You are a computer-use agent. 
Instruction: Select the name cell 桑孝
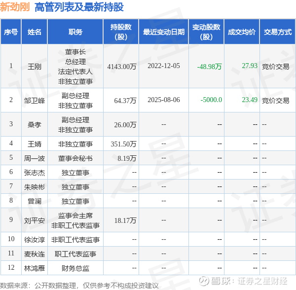[x=35, y=124]
